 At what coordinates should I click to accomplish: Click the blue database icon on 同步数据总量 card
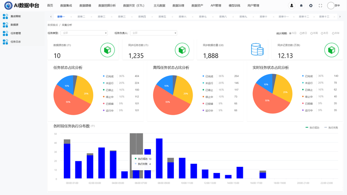tap(257, 49)
